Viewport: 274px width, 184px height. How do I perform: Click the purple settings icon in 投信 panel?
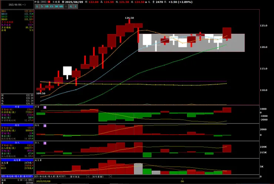(45, 126)
